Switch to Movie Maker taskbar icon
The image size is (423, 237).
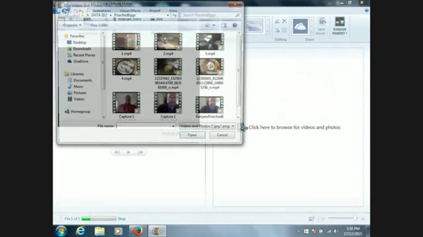coord(157,231)
